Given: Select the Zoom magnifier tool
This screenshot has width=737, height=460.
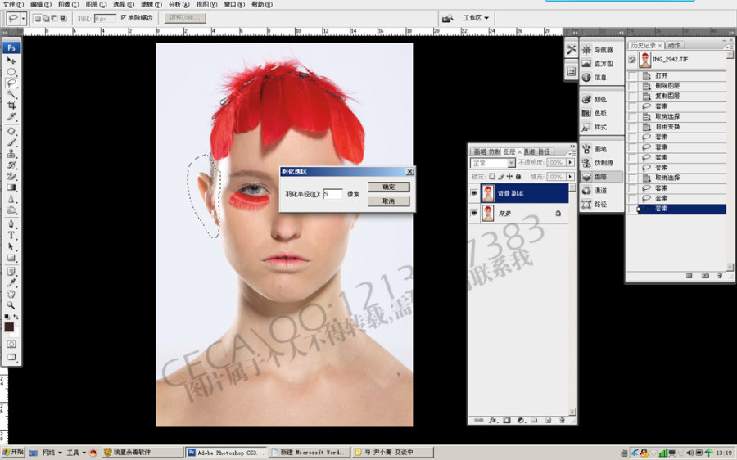Looking at the screenshot, I should (11, 305).
